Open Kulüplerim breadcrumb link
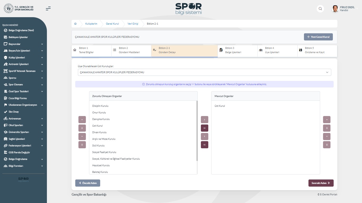 click(x=91, y=24)
